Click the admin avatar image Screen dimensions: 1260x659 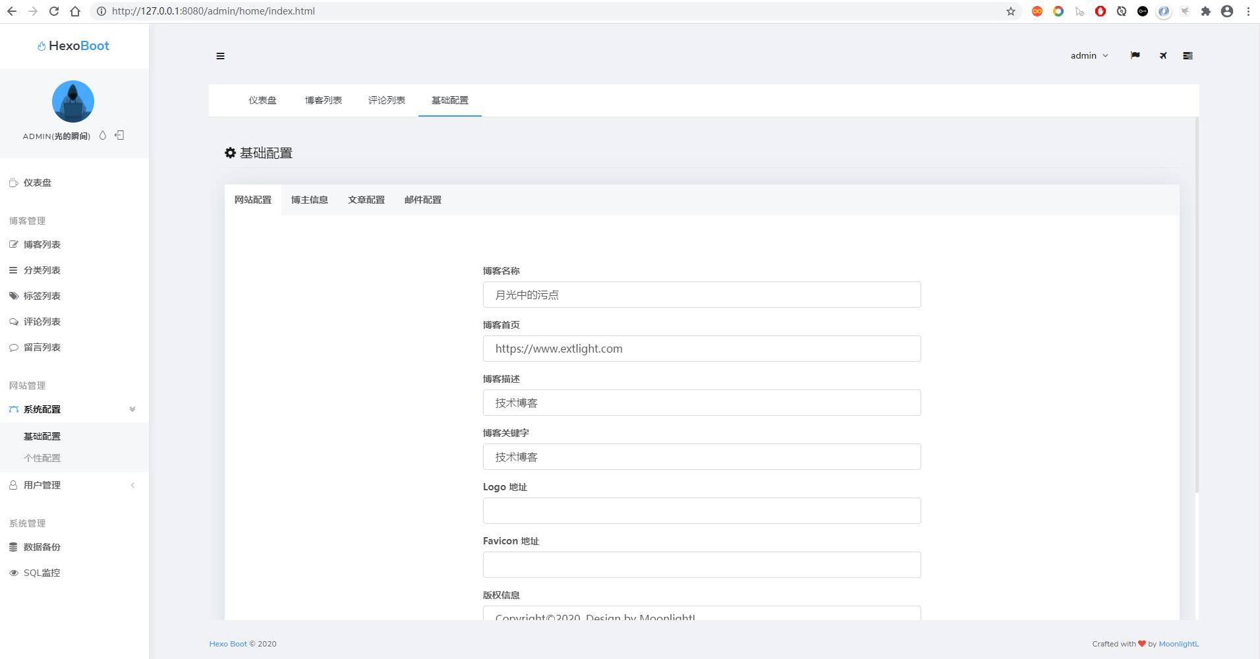(x=73, y=101)
